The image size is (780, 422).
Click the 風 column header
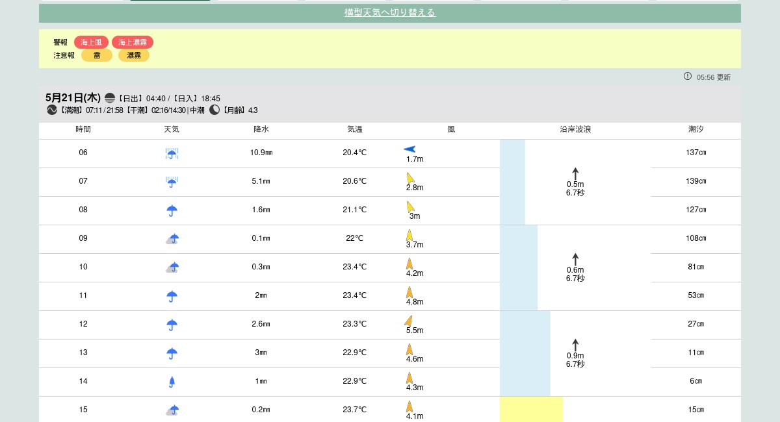(451, 129)
